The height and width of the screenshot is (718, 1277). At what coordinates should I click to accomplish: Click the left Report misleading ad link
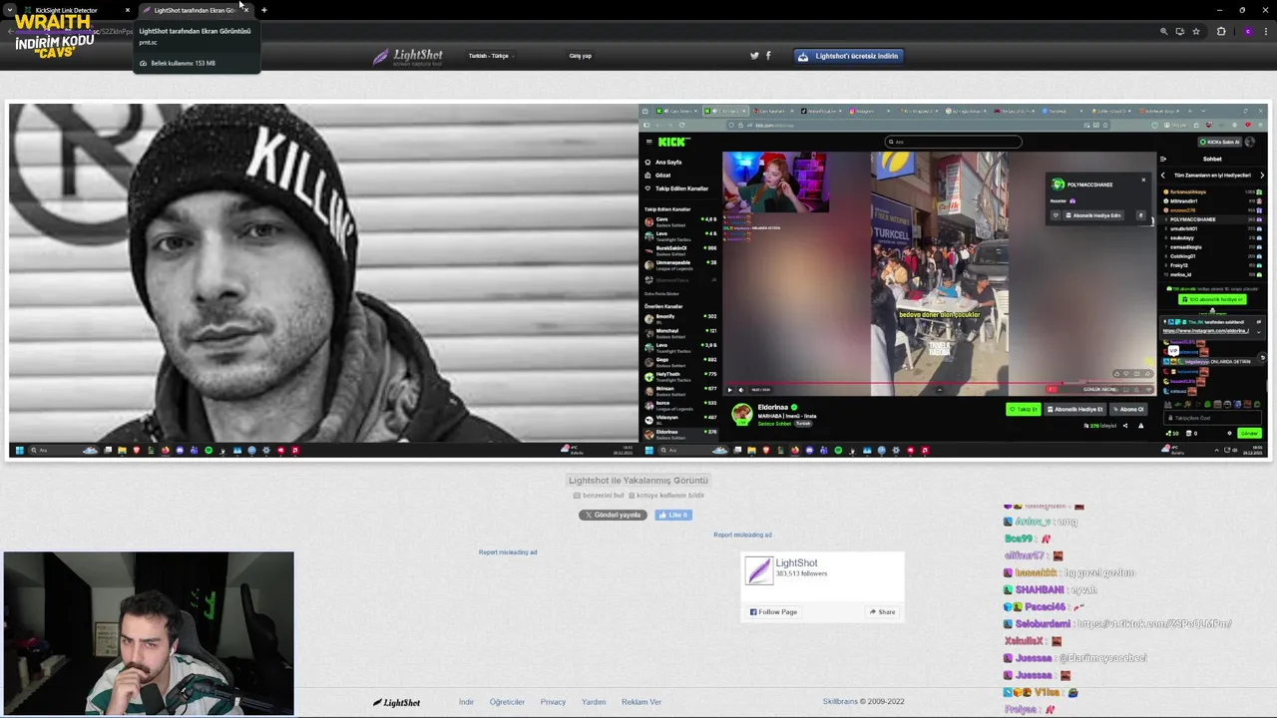(x=508, y=552)
